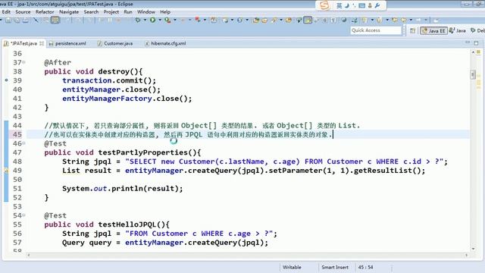Viewport: 485px width, 273px height.
Task: Open Sogou wrench settings icon
Action: pyautogui.click(x=377, y=5)
